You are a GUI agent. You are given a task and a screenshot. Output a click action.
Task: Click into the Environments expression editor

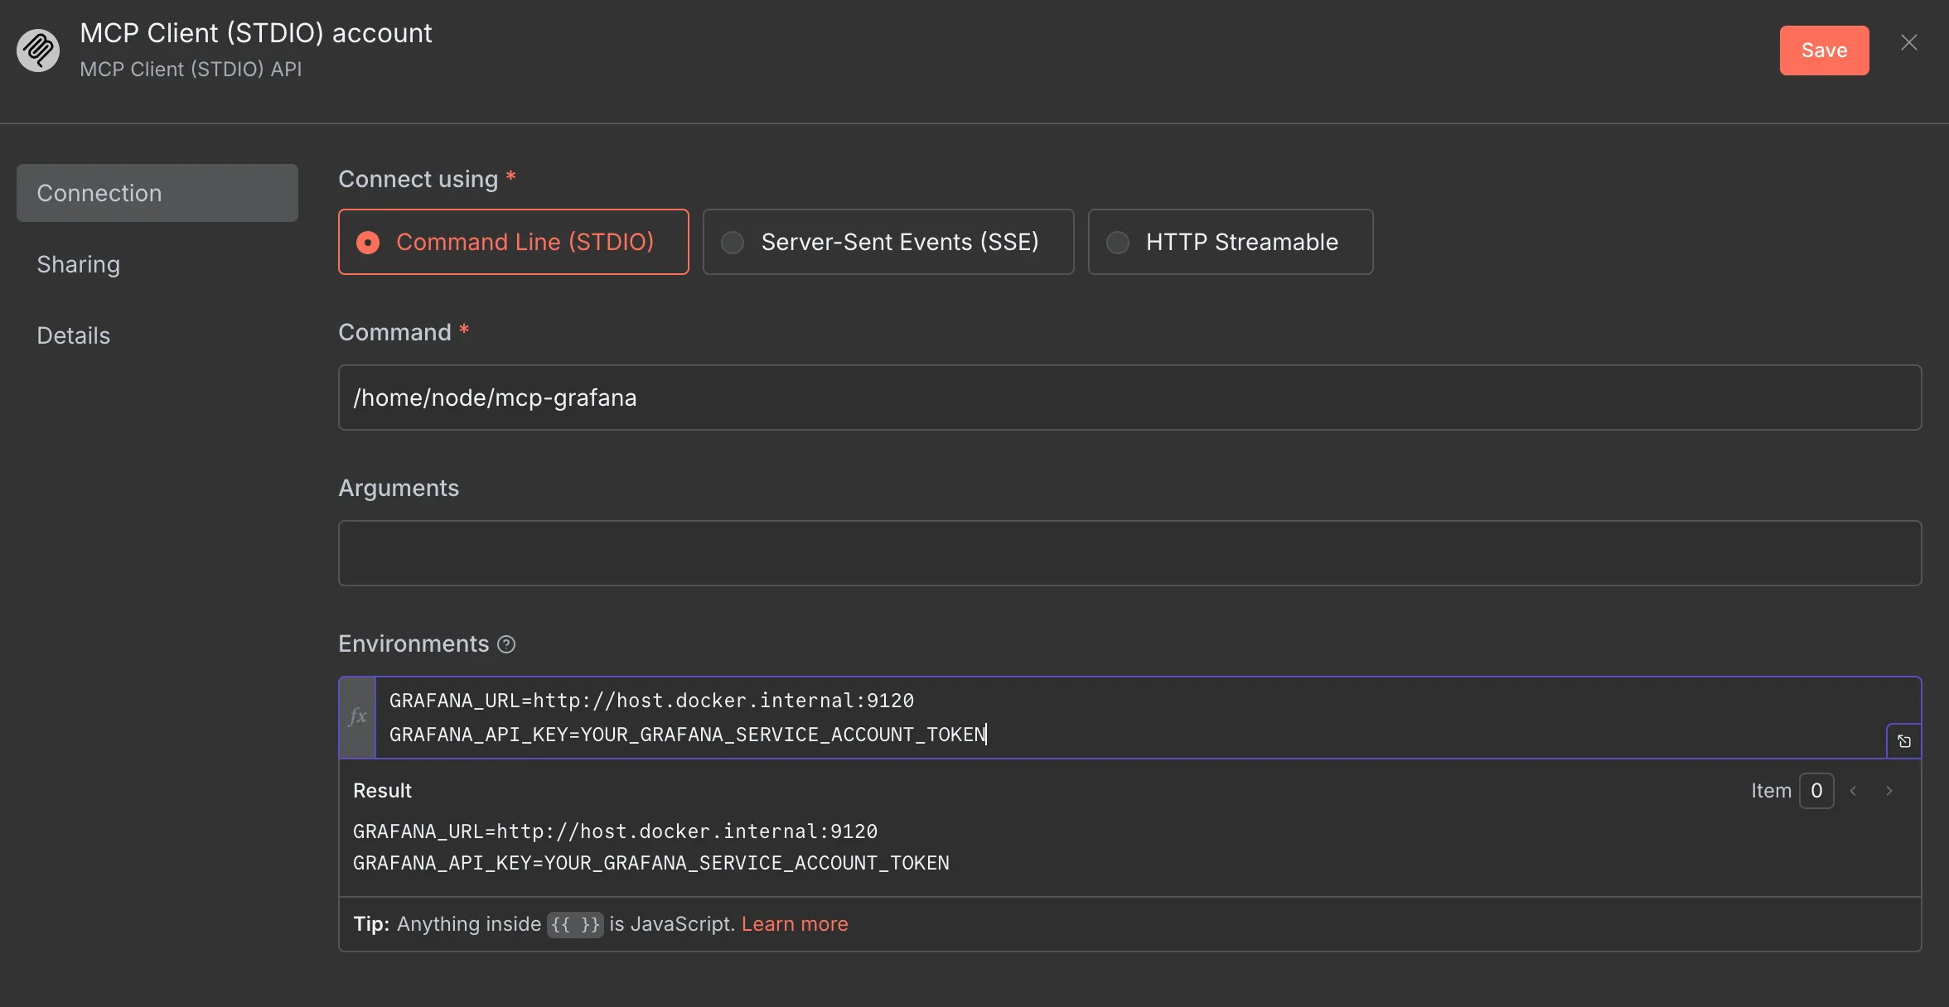[1131, 717]
